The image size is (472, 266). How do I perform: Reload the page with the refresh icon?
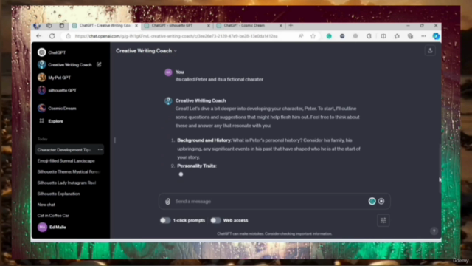click(x=52, y=36)
